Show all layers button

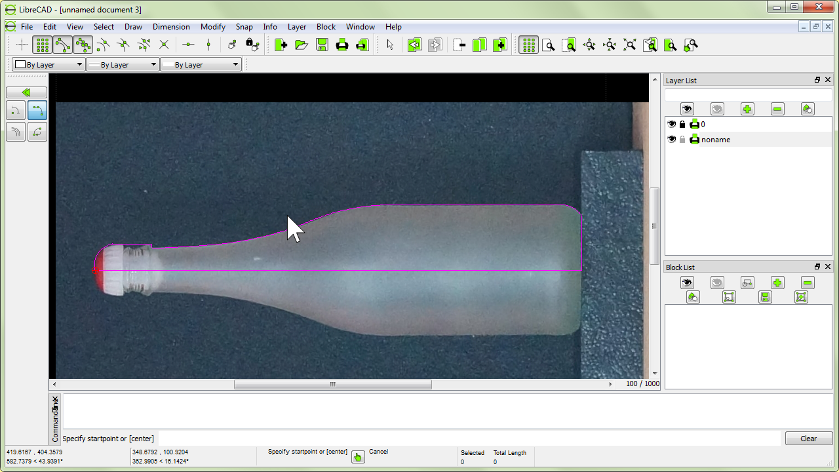point(687,109)
